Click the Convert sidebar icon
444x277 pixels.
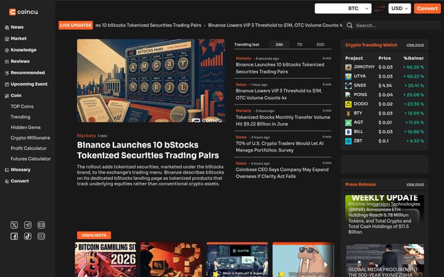tap(7, 181)
